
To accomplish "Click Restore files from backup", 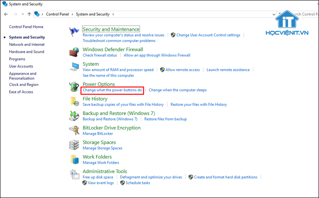I will (x=165, y=119).
